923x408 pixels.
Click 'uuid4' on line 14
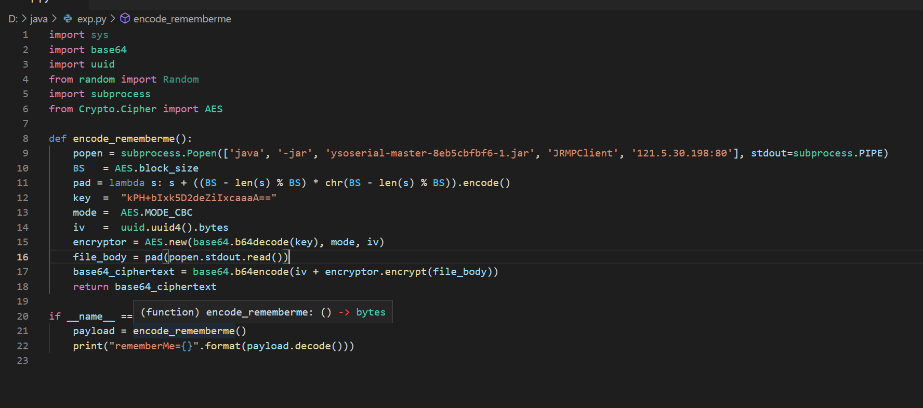[166, 228]
